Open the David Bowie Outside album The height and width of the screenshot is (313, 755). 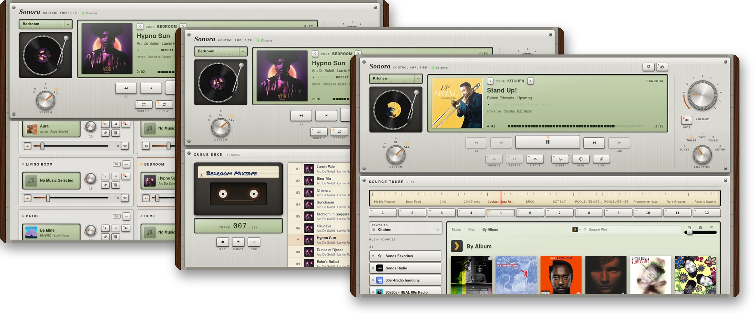tap(650, 275)
